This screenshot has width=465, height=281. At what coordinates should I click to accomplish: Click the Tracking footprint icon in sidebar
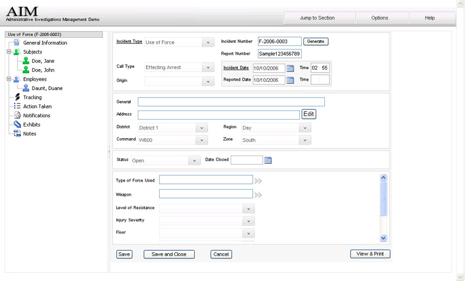(17, 98)
